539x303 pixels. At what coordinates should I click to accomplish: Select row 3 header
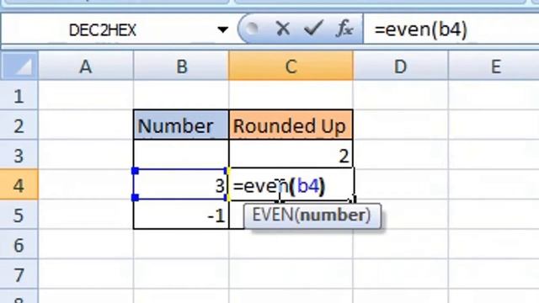point(19,155)
